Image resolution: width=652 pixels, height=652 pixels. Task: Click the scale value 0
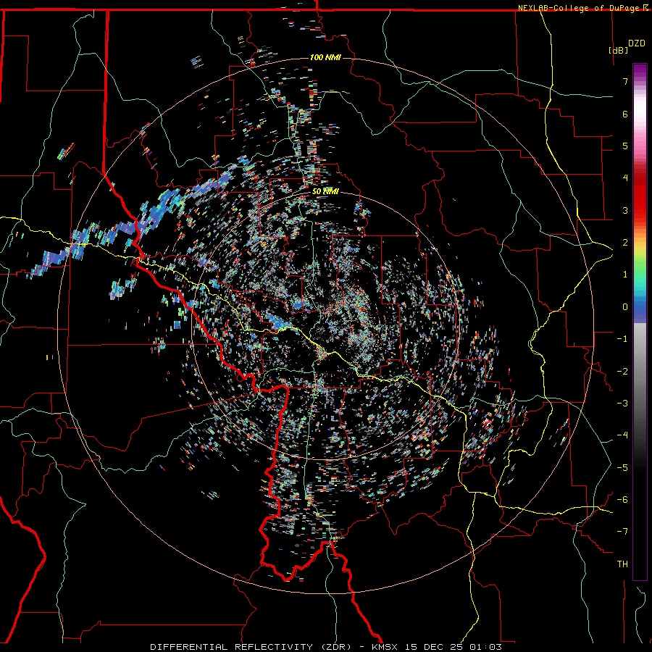coord(625,307)
